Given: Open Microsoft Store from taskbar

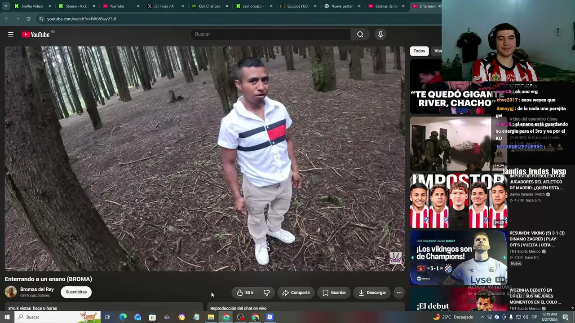Looking at the screenshot, I should [152, 317].
